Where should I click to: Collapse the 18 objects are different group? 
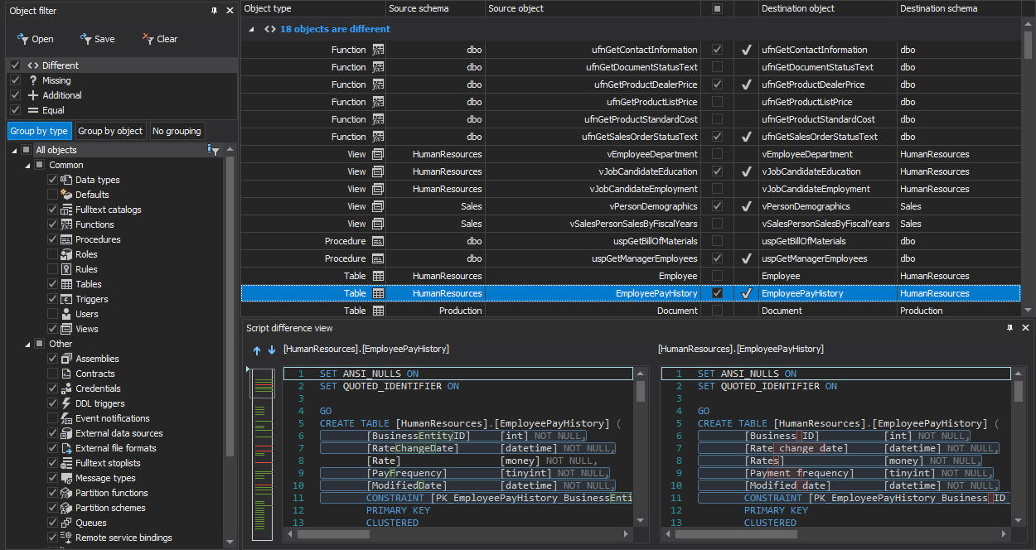click(x=251, y=29)
